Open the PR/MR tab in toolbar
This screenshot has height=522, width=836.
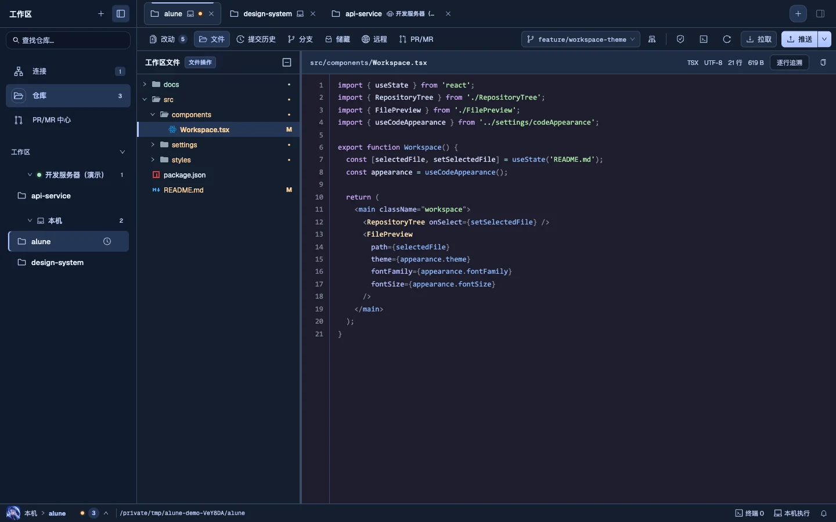tap(416, 39)
